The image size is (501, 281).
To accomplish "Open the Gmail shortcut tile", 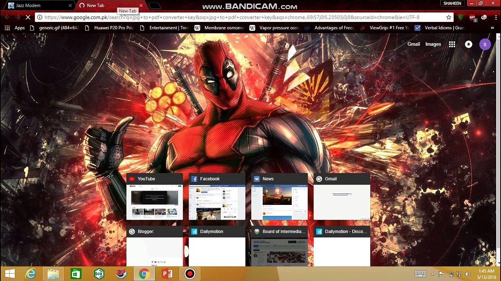I will pyautogui.click(x=342, y=197).
